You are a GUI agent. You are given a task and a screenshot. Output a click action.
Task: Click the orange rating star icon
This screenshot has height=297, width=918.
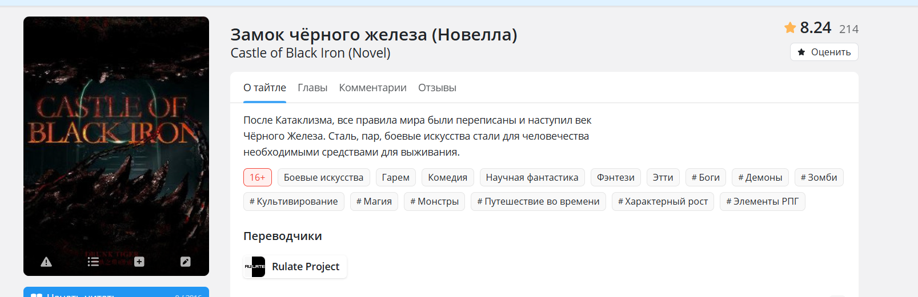[790, 27]
